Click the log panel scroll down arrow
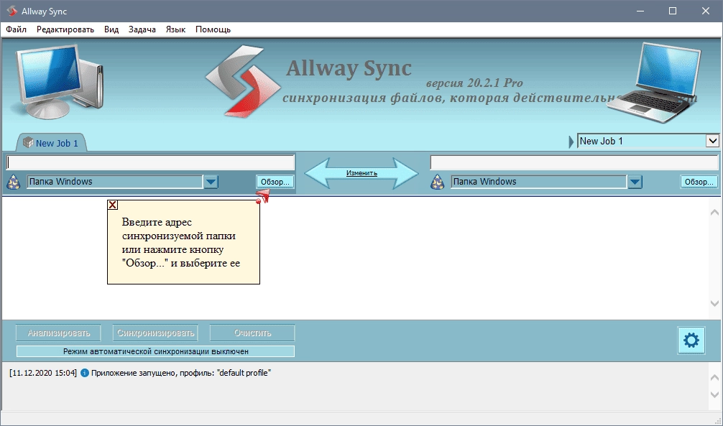 [x=714, y=395]
